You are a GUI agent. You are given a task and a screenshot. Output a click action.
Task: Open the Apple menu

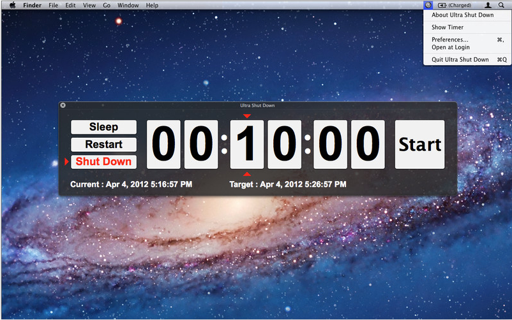[12, 5]
